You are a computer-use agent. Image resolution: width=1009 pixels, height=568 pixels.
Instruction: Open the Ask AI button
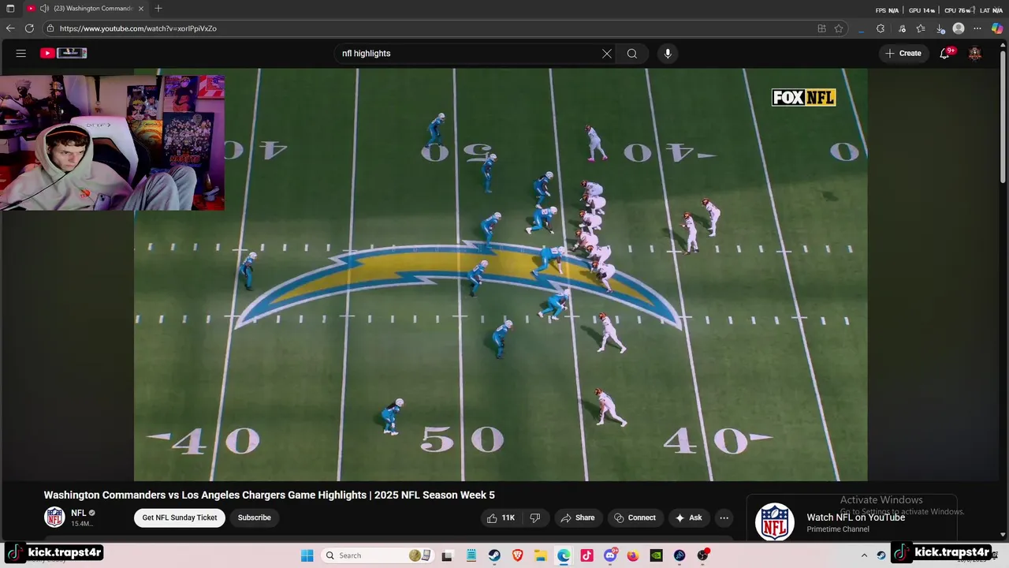tap(688, 518)
